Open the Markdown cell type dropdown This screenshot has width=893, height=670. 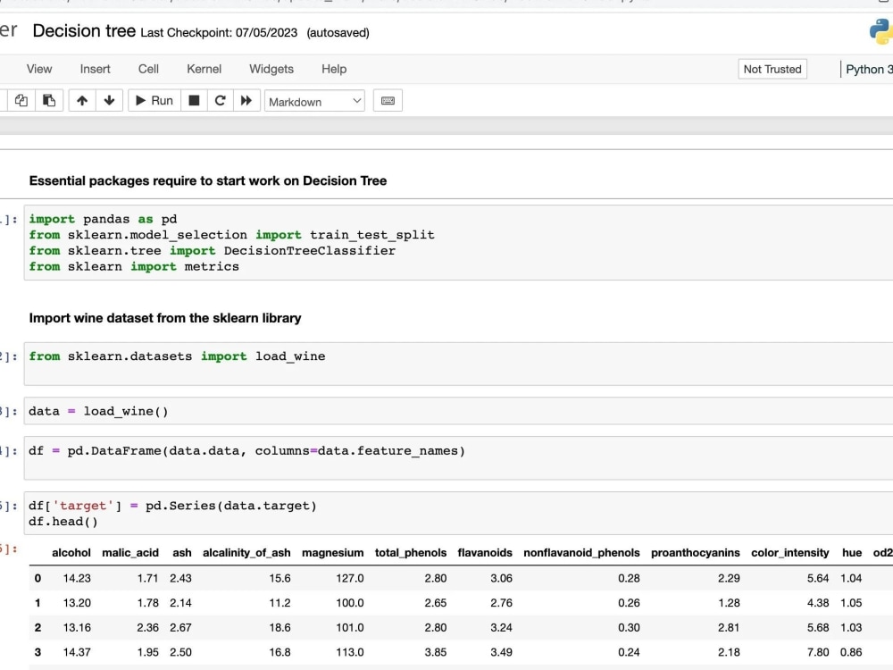click(x=314, y=100)
